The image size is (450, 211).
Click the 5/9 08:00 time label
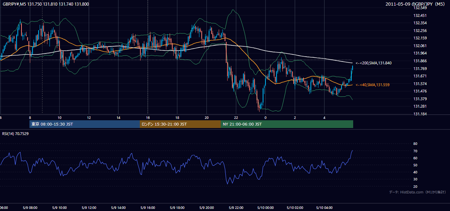tap(30, 208)
